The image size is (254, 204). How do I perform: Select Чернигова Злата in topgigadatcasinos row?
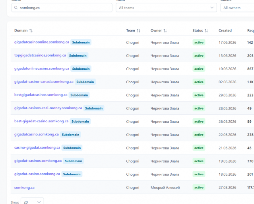[x=165, y=55]
